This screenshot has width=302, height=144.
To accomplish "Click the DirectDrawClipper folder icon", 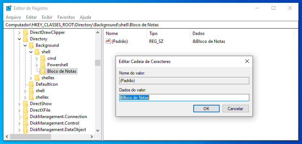I will 26,32.
